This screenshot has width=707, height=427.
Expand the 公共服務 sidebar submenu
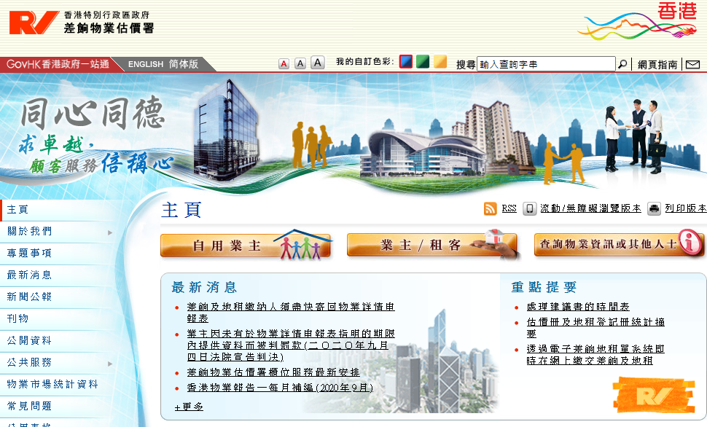110,363
